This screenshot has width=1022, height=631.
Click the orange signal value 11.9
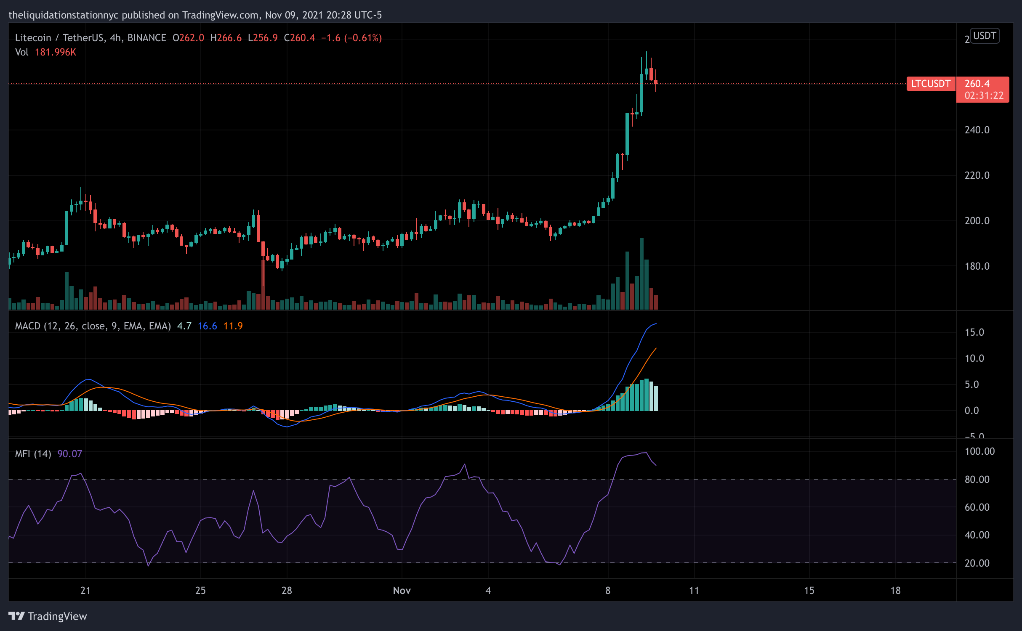pos(233,326)
